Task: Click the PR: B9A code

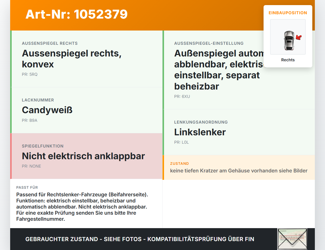Action: (x=29, y=120)
